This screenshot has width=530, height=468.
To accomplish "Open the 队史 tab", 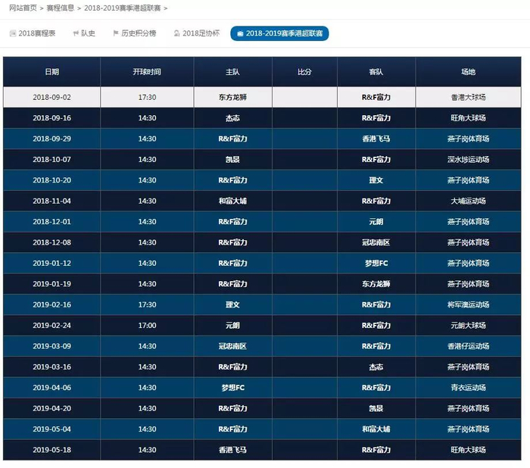I will pyautogui.click(x=84, y=33).
